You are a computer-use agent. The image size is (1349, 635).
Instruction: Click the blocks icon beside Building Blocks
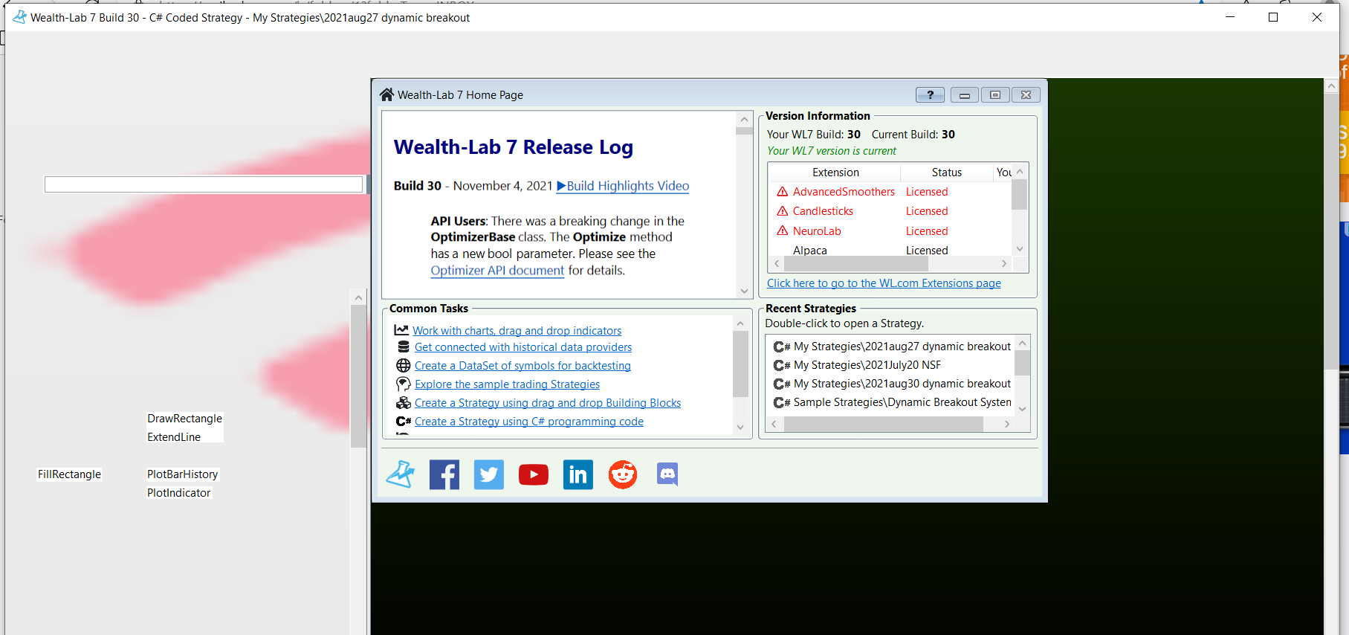coord(404,402)
